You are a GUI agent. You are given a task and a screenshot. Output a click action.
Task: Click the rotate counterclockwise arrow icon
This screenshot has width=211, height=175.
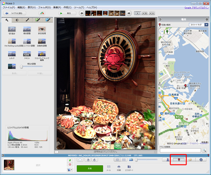[x=88, y=160]
